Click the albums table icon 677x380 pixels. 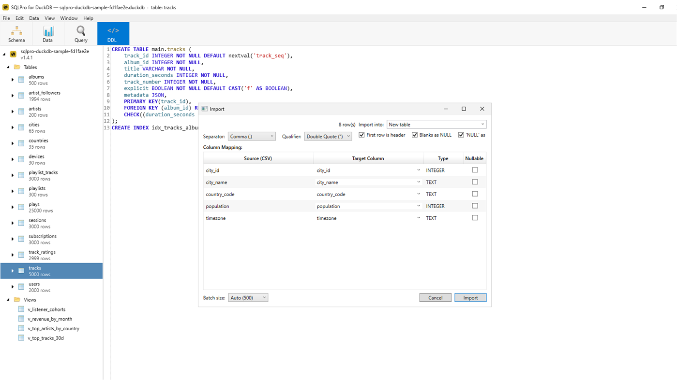(21, 80)
